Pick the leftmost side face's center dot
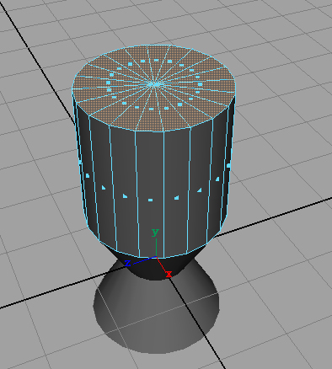This screenshot has width=332, height=369. (x=80, y=162)
